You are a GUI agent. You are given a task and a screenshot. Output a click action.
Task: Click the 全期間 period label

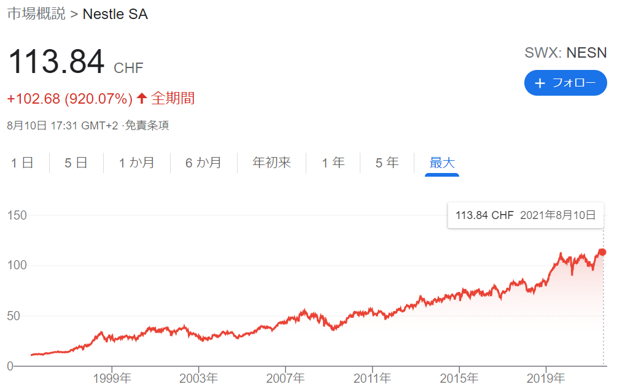tap(173, 98)
